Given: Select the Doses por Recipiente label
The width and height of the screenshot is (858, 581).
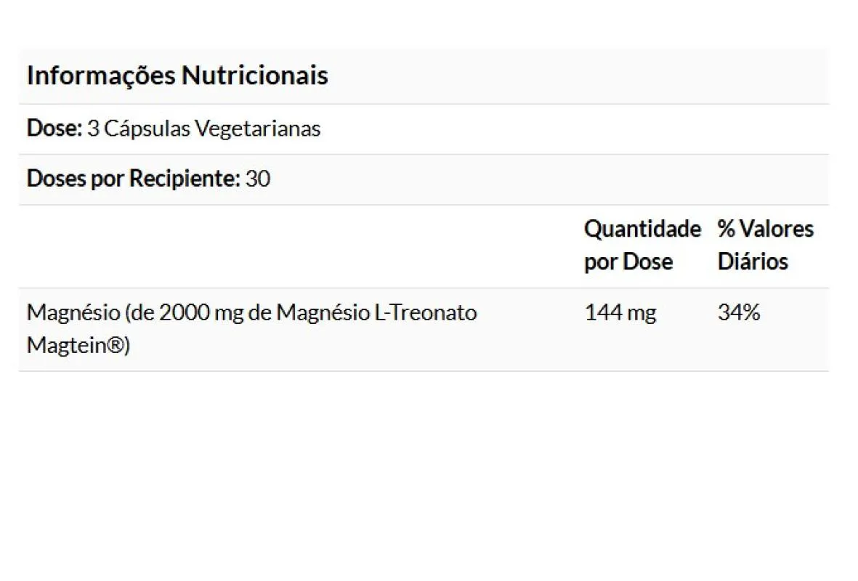Looking at the screenshot, I should click(x=134, y=179).
